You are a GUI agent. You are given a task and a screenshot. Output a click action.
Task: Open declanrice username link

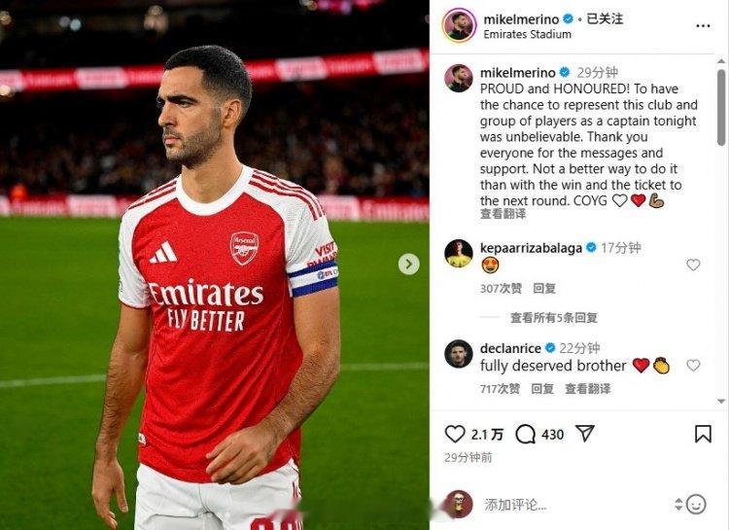tap(510, 348)
